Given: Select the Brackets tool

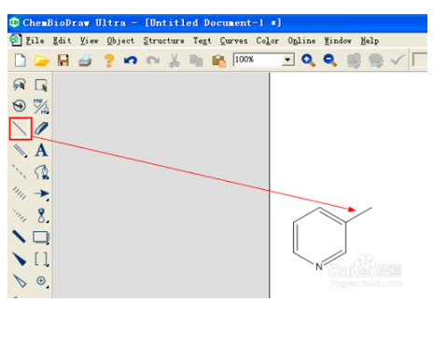Looking at the screenshot, I should 41,259.
